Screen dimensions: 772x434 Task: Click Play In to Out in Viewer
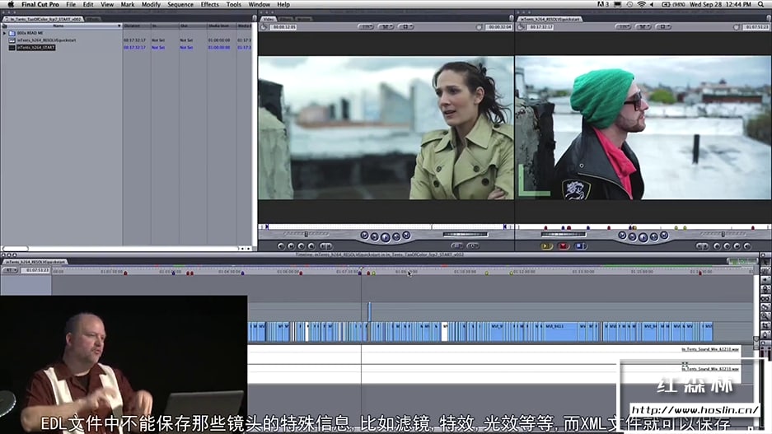[x=375, y=237]
